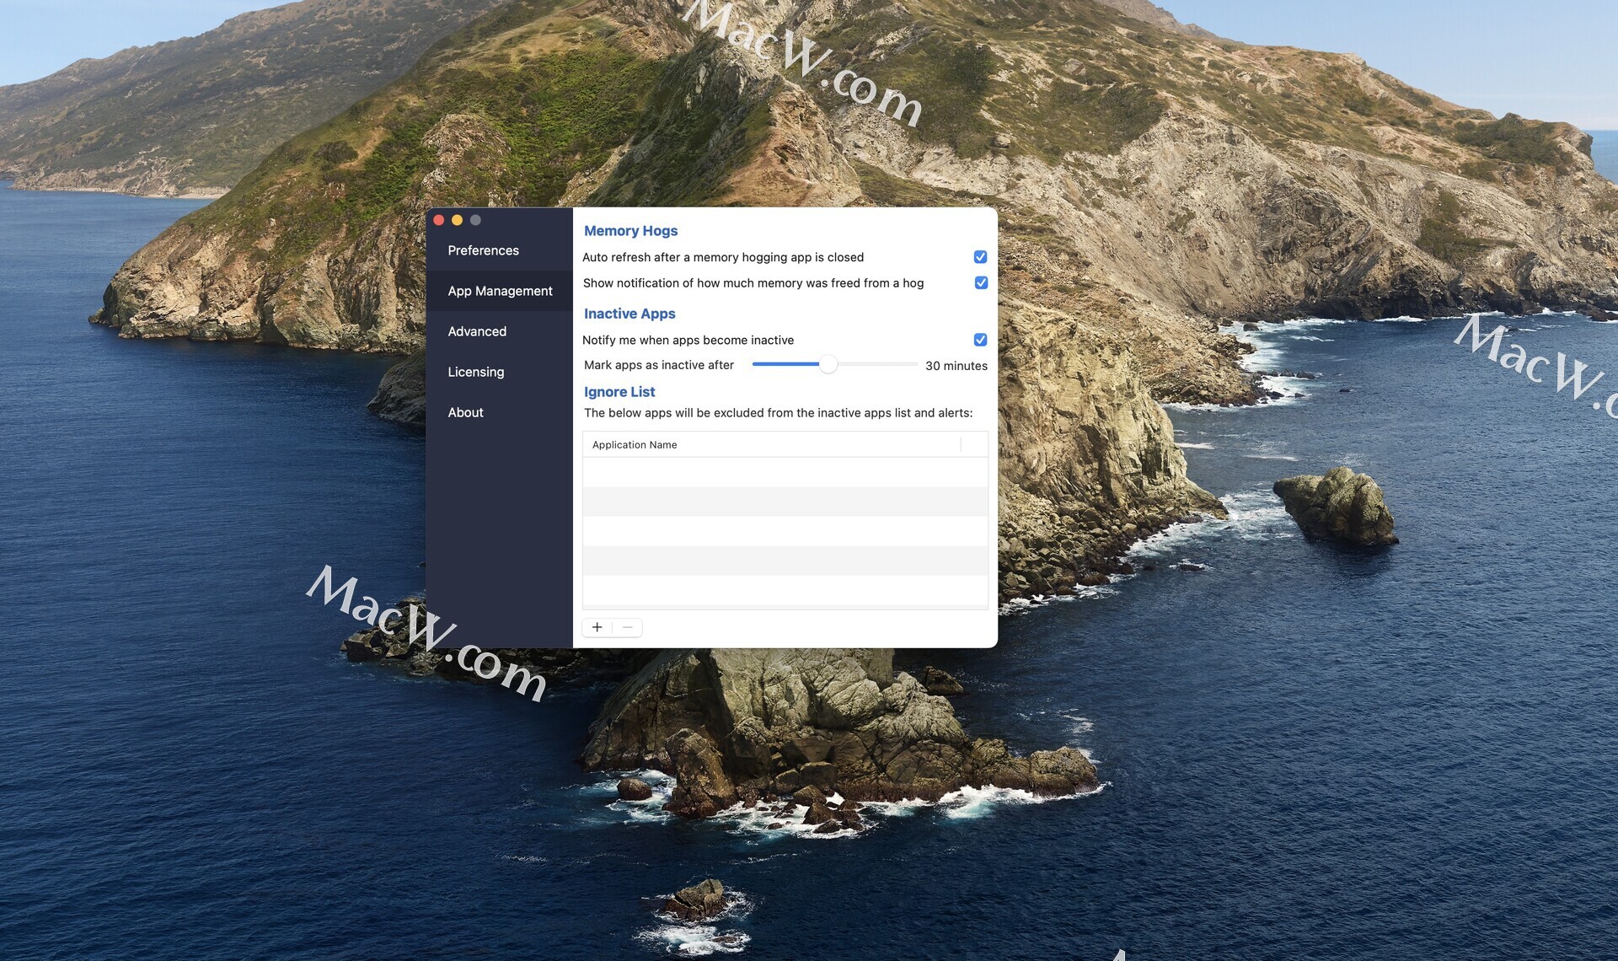Image resolution: width=1618 pixels, height=961 pixels.
Task: Minimize the window using yellow button
Action: tap(457, 220)
